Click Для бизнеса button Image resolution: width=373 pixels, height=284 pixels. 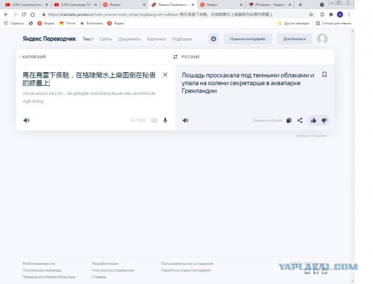click(x=294, y=39)
